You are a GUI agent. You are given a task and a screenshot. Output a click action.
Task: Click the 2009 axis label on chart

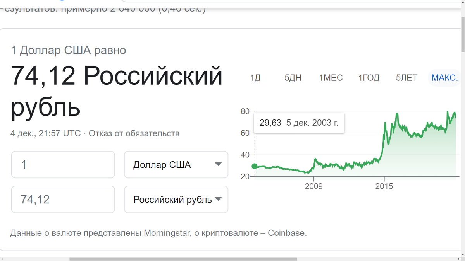[x=314, y=186]
